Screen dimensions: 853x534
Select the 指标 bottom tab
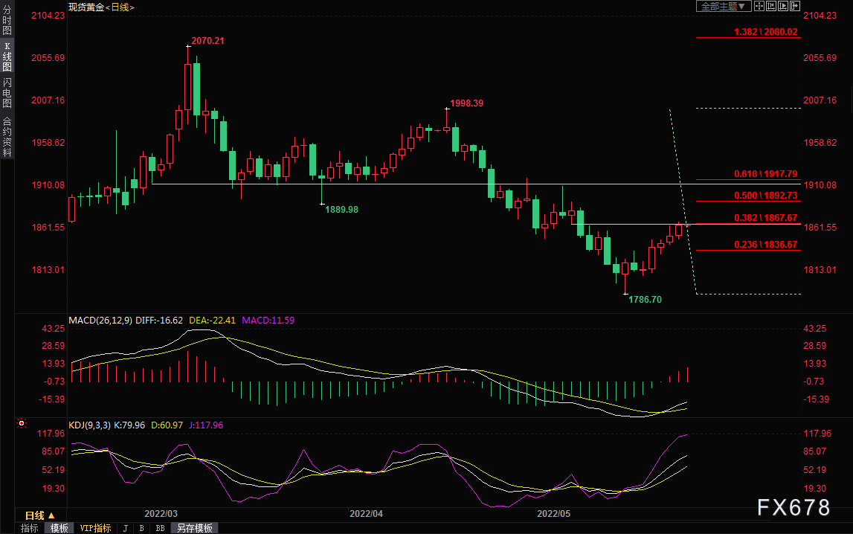[30, 528]
